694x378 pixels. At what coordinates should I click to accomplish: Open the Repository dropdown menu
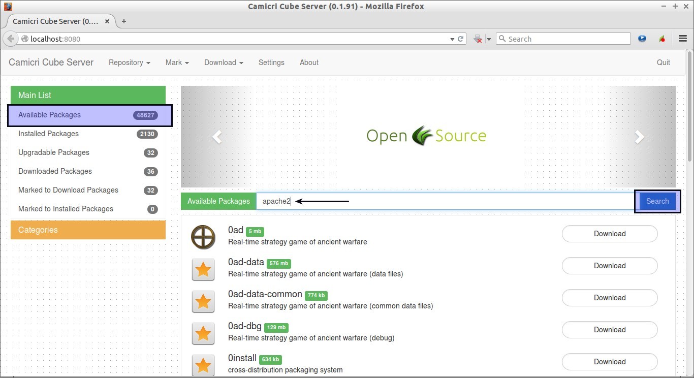(130, 62)
